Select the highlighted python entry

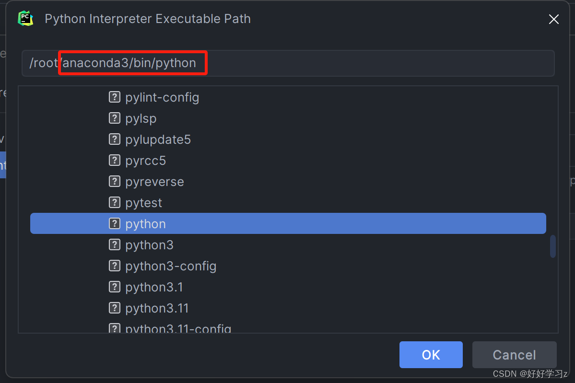(145, 223)
